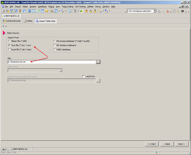Click the speech bubbles community icon
The image size is (191, 155).
178,11
